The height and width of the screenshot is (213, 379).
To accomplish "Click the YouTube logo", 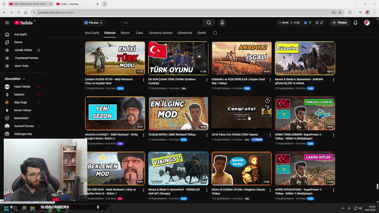I will 23,23.
